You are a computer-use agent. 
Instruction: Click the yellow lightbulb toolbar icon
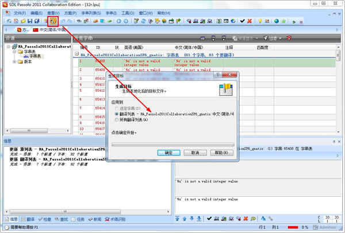259,21
